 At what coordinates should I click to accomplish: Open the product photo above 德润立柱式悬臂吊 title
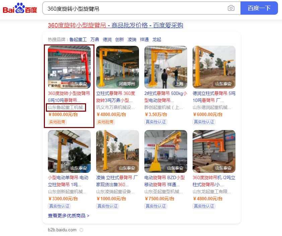[x=214, y=67]
